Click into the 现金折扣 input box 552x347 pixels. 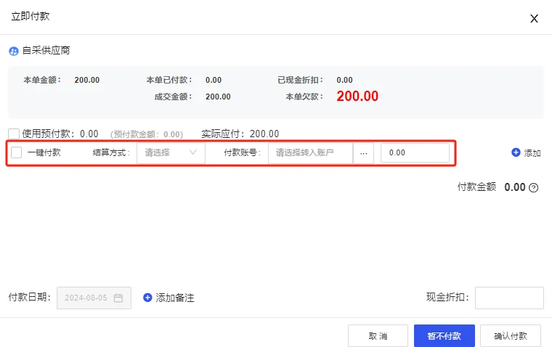pyautogui.click(x=508, y=298)
